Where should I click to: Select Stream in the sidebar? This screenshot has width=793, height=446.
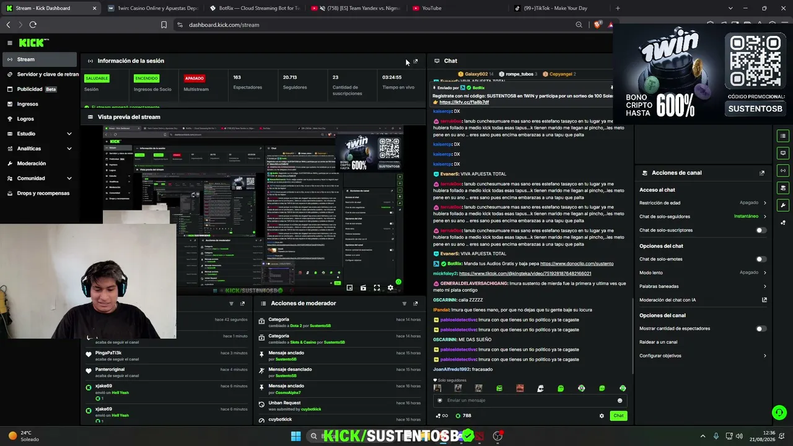(40, 59)
